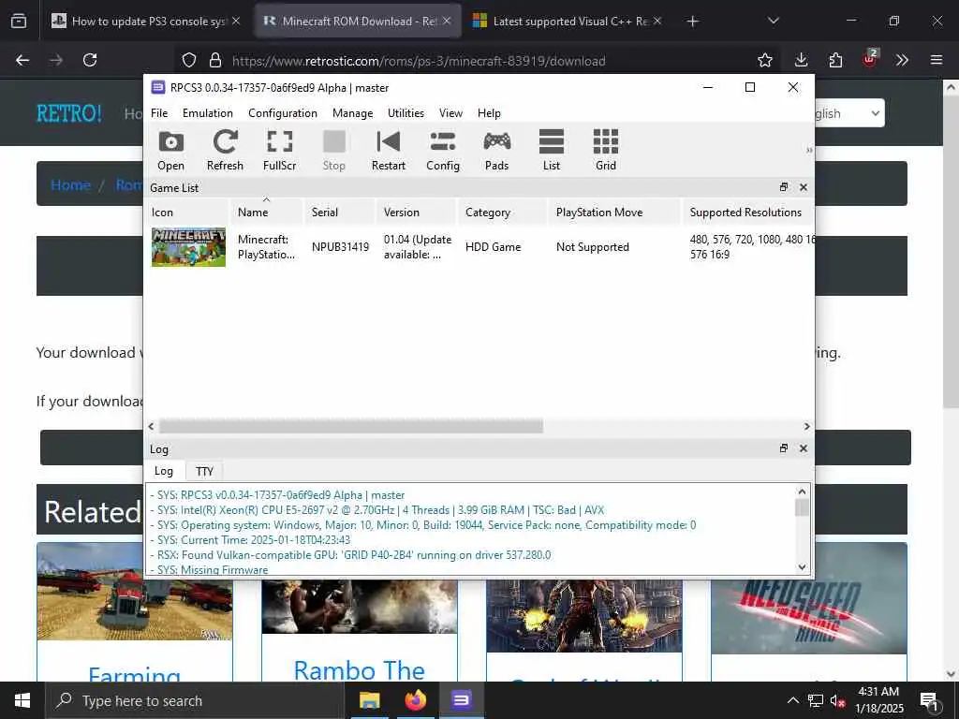
Task: Switch to the TTY tab
Action: (x=204, y=472)
